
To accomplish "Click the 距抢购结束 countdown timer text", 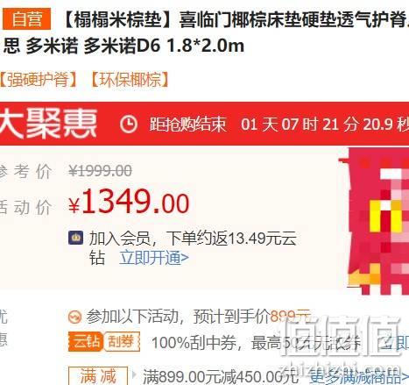I will pyautogui.click(x=188, y=125).
